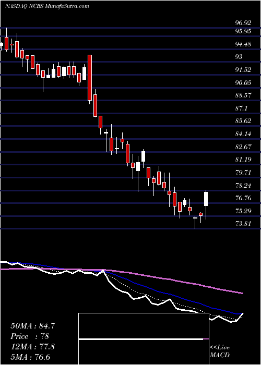Click the NASDAQ NCBS MunafaSutra.com title

coord(47,6)
